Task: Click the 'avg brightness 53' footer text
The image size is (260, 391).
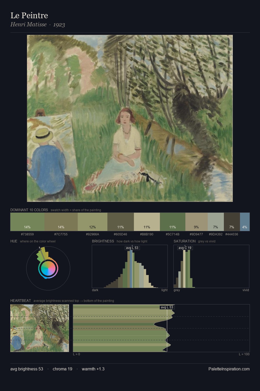Action: 27,369
